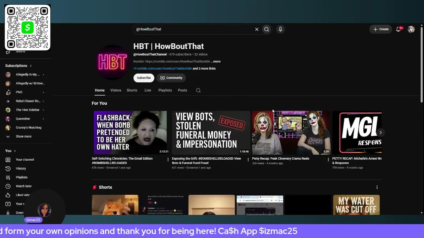The height and width of the screenshot is (238, 424).
Task: Switch to the Videos tab
Action: click(116, 90)
